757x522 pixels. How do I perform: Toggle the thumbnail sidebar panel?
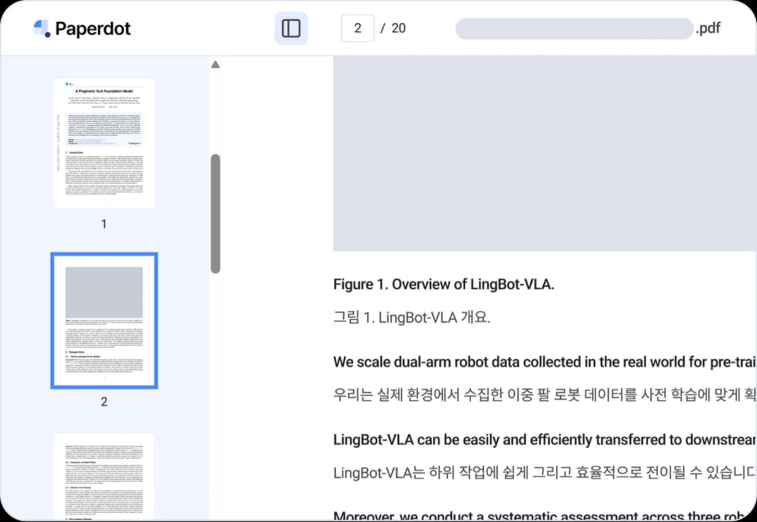click(x=291, y=28)
